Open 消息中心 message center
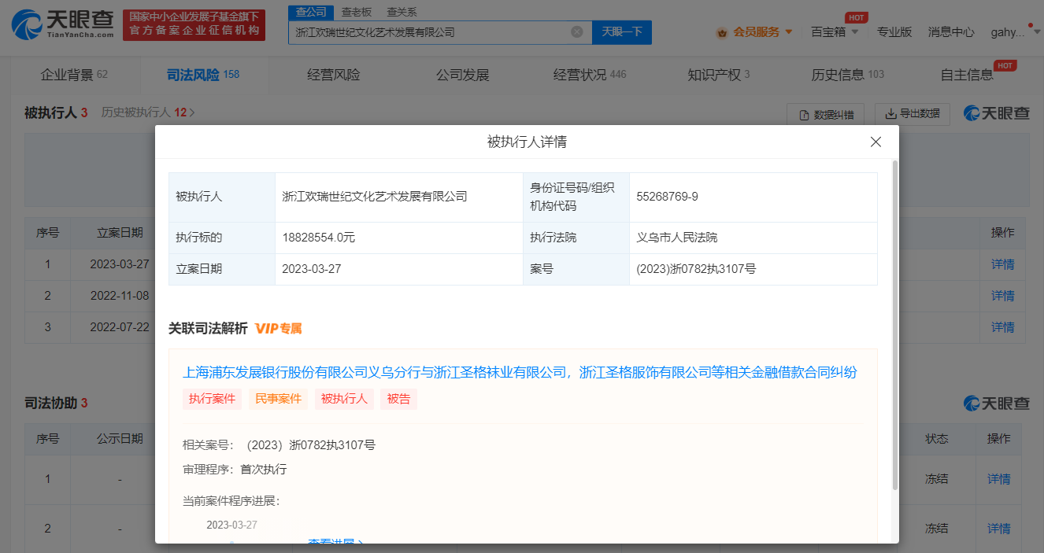 coord(951,32)
